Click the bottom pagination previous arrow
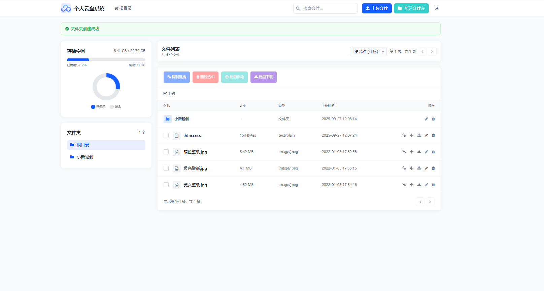The image size is (544, 291). (x=420, y=202)
